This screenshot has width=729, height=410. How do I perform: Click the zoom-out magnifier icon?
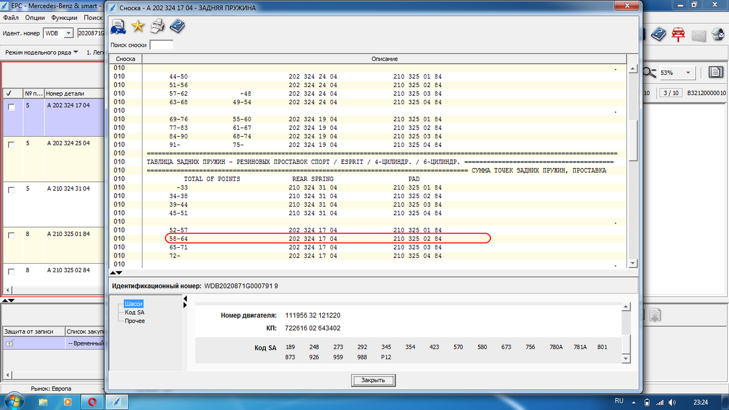click(649, 72)
